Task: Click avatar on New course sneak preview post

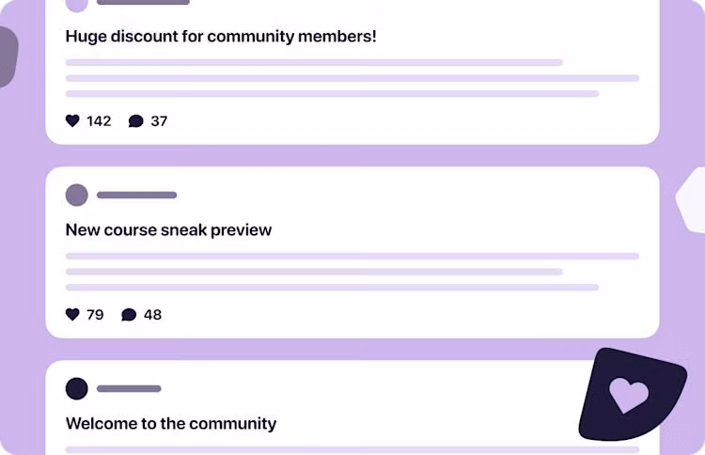Action: pyautogui.click(x=77, y=196)
